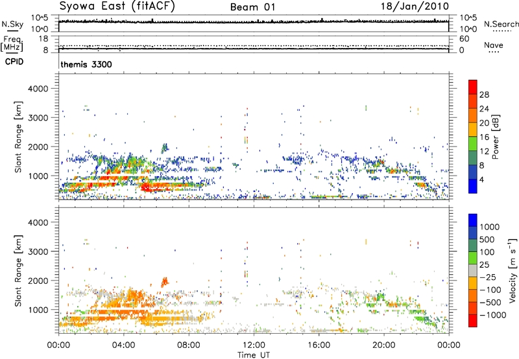The width and height of the screenshot is (519, 359).
Task: Select the "-1000" label on Velocity color bar
Action: [x=493, y=315]
